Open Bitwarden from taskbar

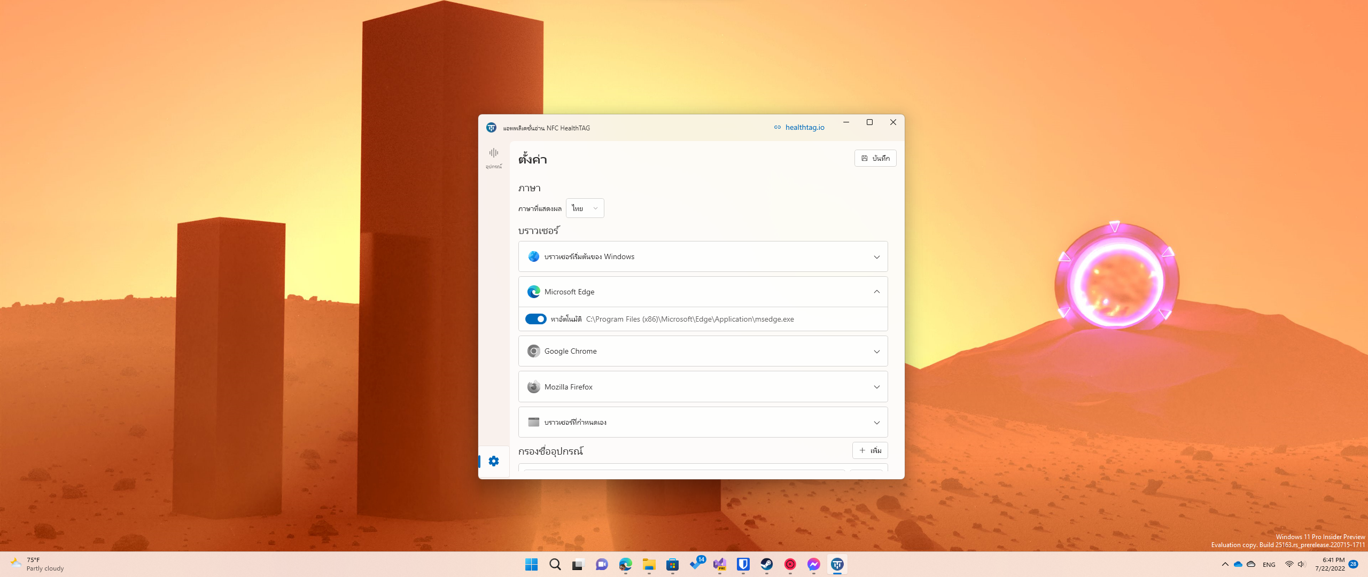[743, 564]
